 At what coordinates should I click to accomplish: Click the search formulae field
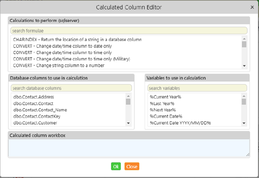tap(129, 31)
